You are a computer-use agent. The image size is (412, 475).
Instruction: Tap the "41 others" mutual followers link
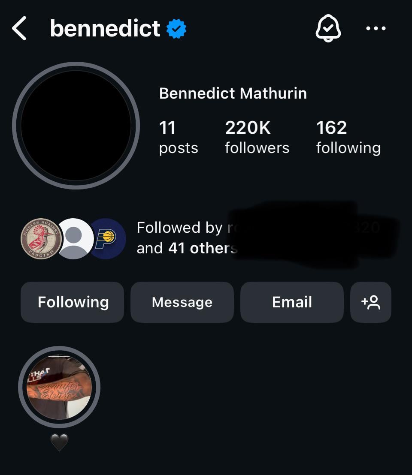[x=202, y=248]
